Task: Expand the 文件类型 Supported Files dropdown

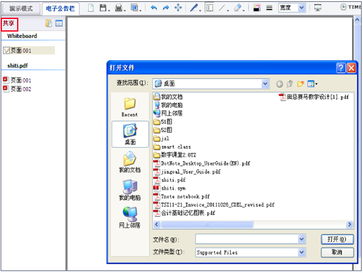Action: tap(302, 252)
